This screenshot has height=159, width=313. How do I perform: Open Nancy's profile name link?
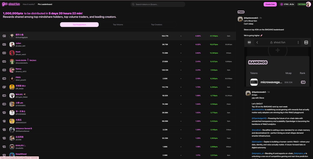pyautogui.click(x=18, y=69)
